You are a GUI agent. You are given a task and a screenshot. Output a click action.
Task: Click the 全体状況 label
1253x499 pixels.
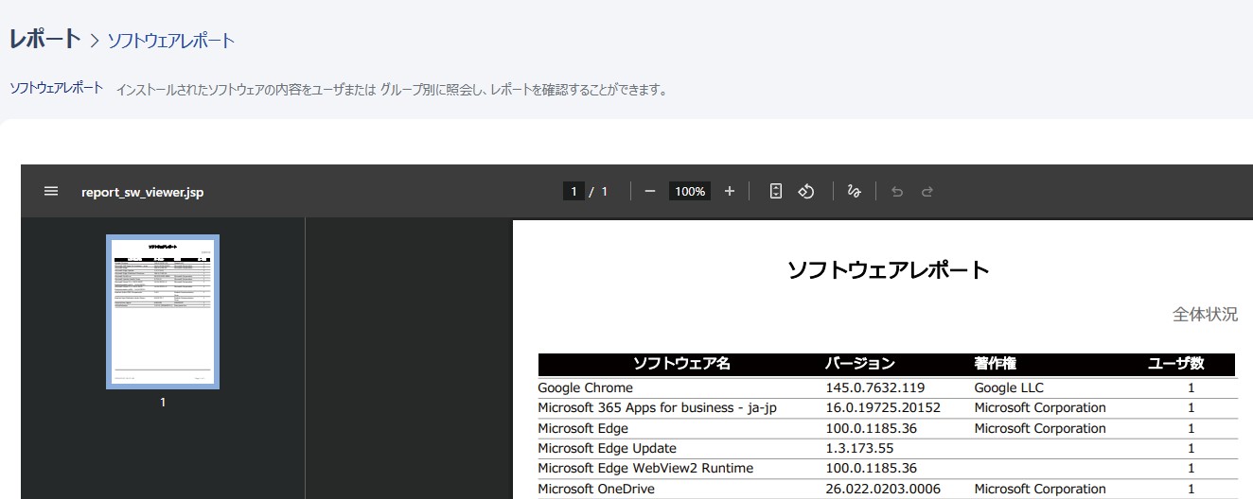pyautogui.click(x=1205, y=315)
